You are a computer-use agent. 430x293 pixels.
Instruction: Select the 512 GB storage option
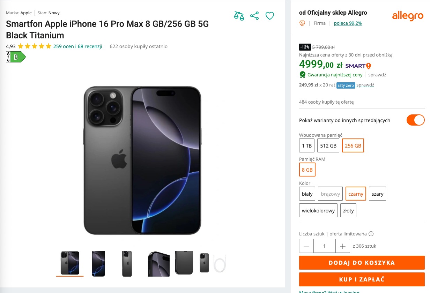pos(328,145)
